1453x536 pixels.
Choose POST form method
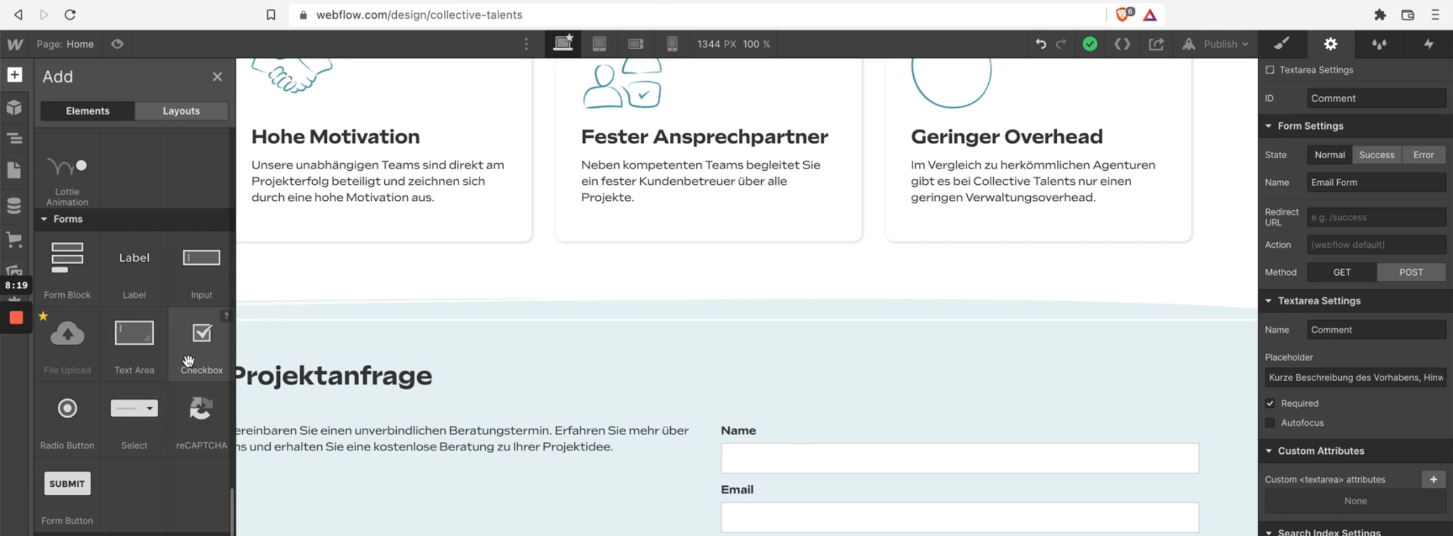[x=1411, y=272]
